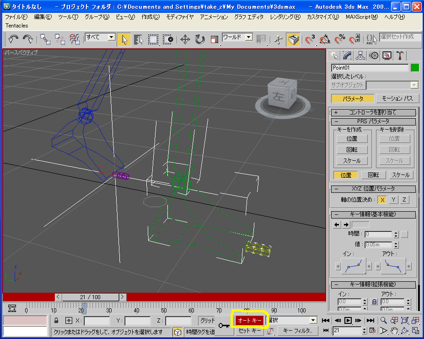Click the Undo arrow icon

(x=13, y=39)
